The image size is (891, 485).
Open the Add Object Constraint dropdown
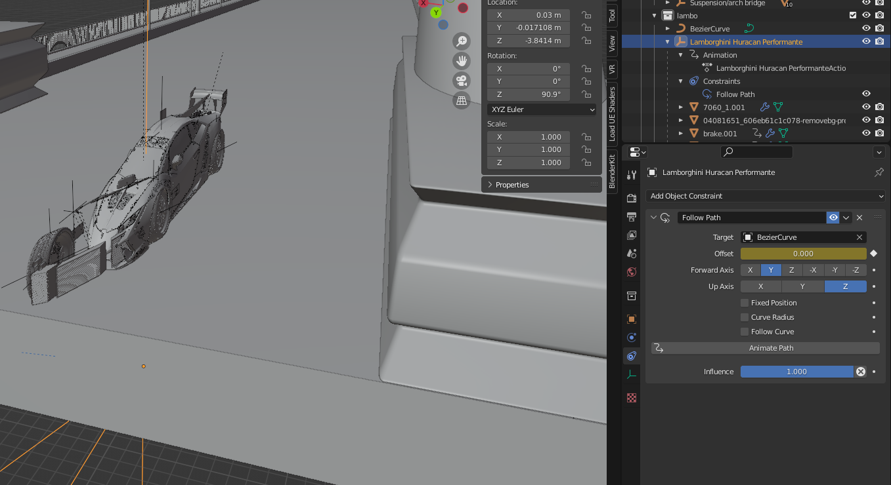(x=766, y=196)
